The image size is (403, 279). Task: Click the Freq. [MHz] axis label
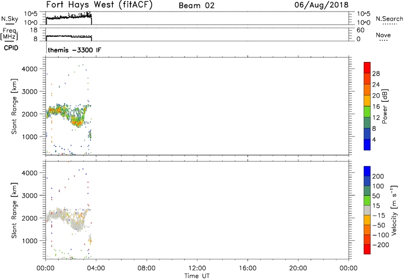point(9,34)
